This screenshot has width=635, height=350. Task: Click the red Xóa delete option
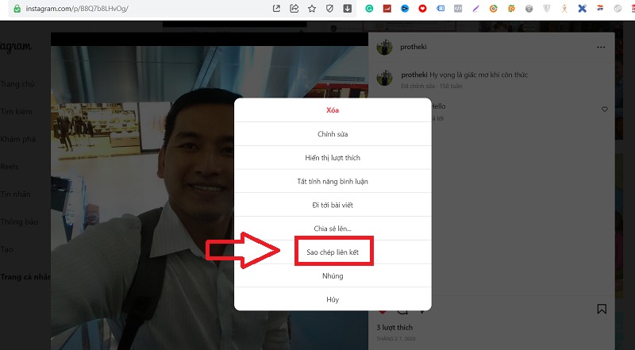tap(332, 110)
